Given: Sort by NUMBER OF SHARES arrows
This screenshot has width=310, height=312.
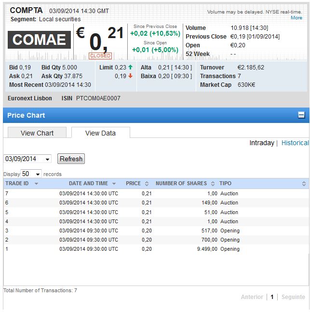Looking at the screenshot, I should point(213,184).
